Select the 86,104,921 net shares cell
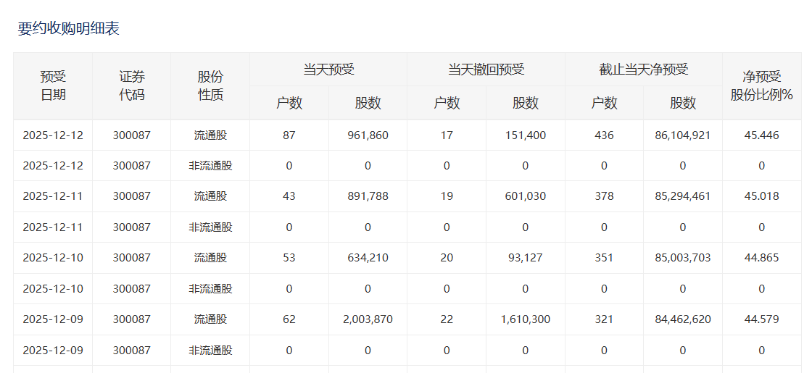 click(x=682, y=135)
